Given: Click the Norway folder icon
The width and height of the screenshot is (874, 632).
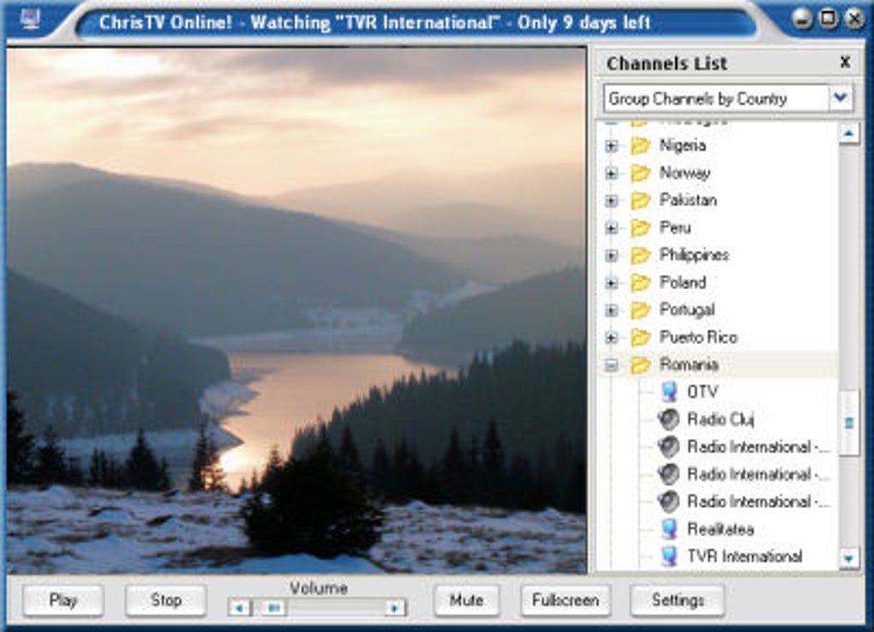Looking at the screenshot, I should (640, 173).
